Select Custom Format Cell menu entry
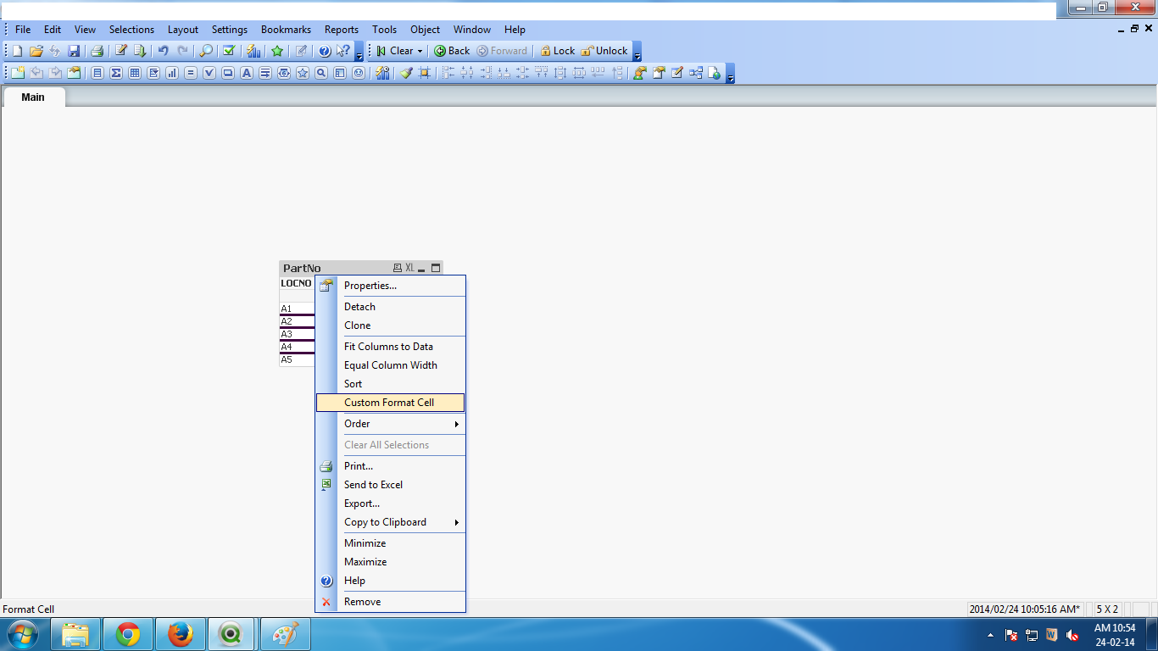This screenshot has height=651, width=1158. point(390,403)
